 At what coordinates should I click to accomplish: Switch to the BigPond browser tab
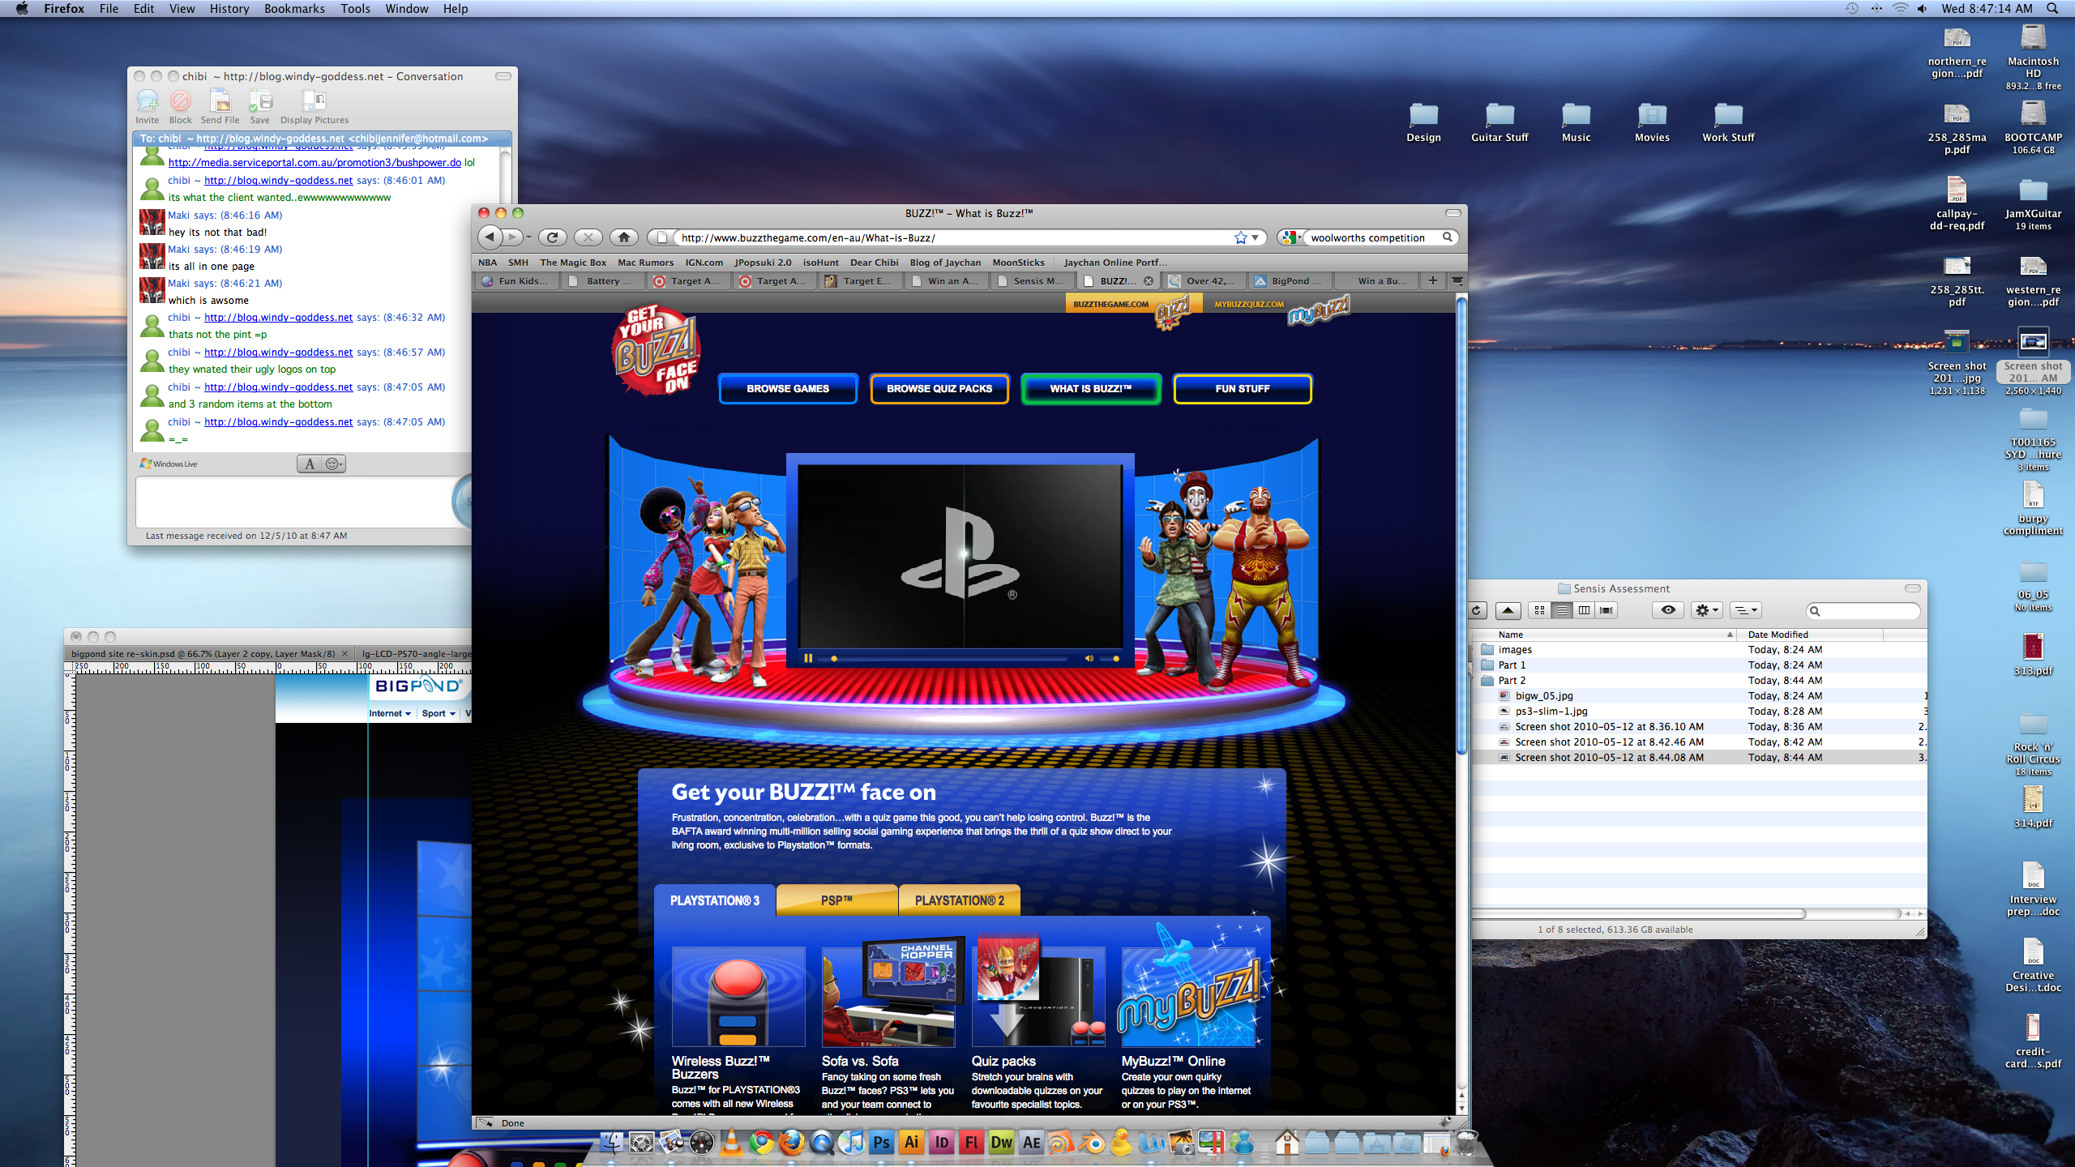(1290, 281)
